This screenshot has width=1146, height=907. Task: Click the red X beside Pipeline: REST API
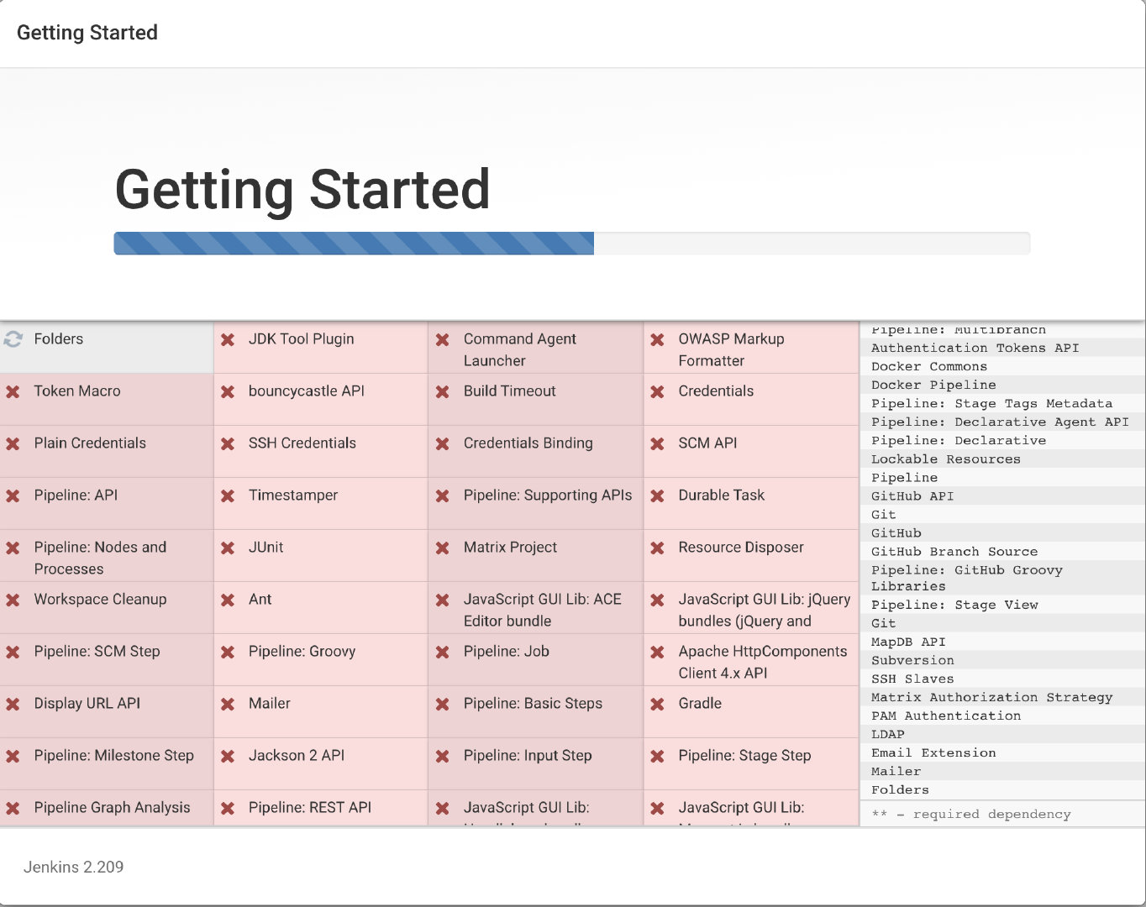[228, 808]
